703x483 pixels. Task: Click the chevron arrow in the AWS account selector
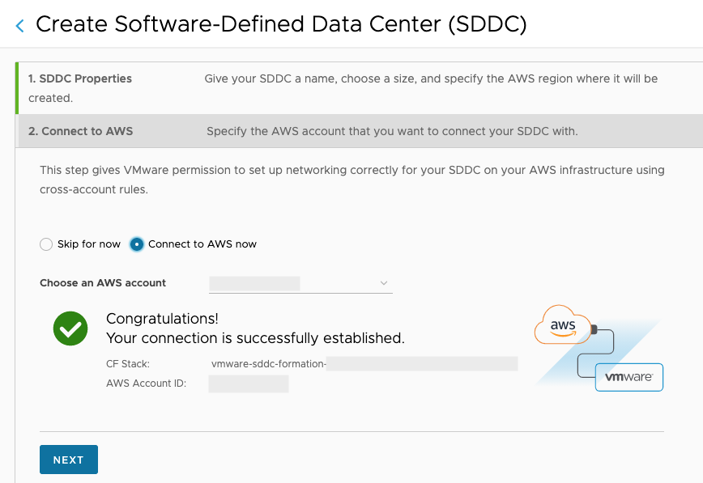[384, 283]
